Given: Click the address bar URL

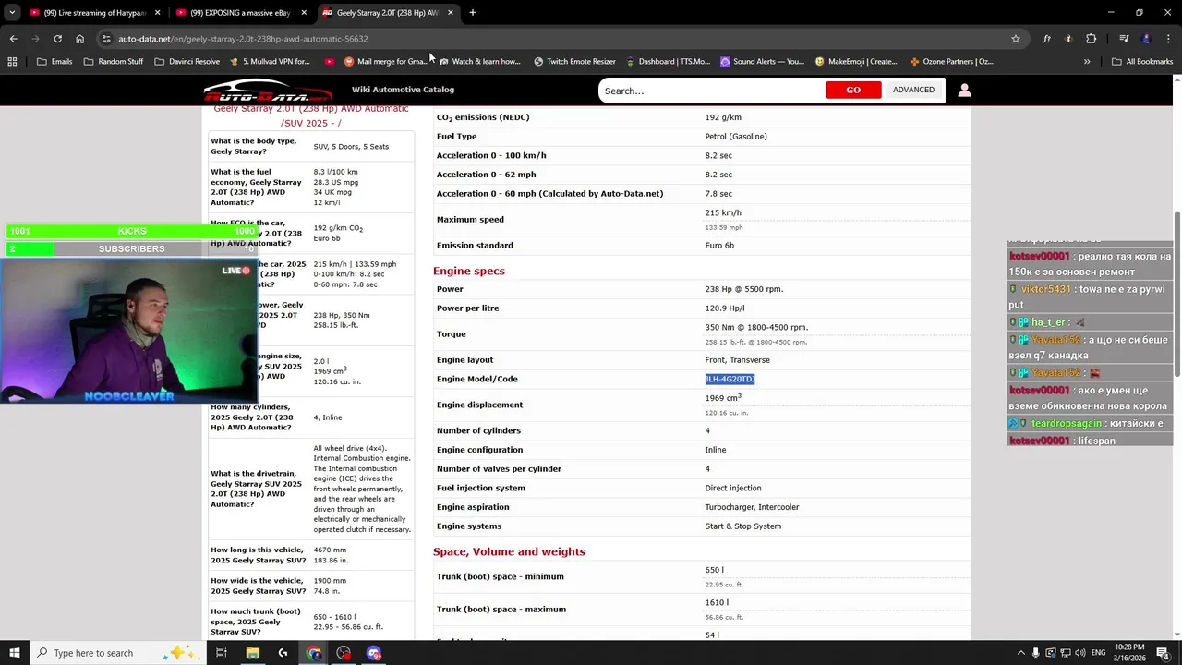Looking at the screenshot, I should tap(243, 39).
